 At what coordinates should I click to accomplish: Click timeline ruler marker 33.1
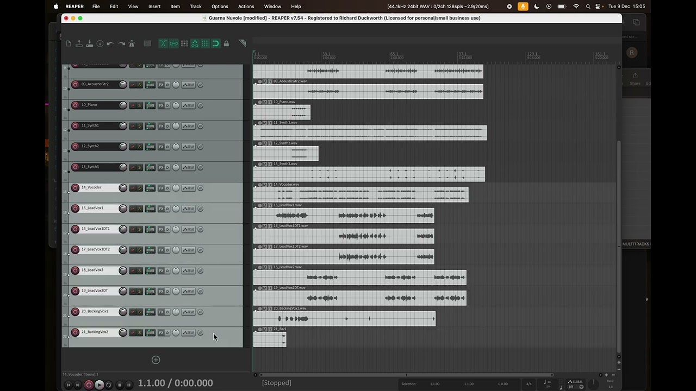coord(326,54)
